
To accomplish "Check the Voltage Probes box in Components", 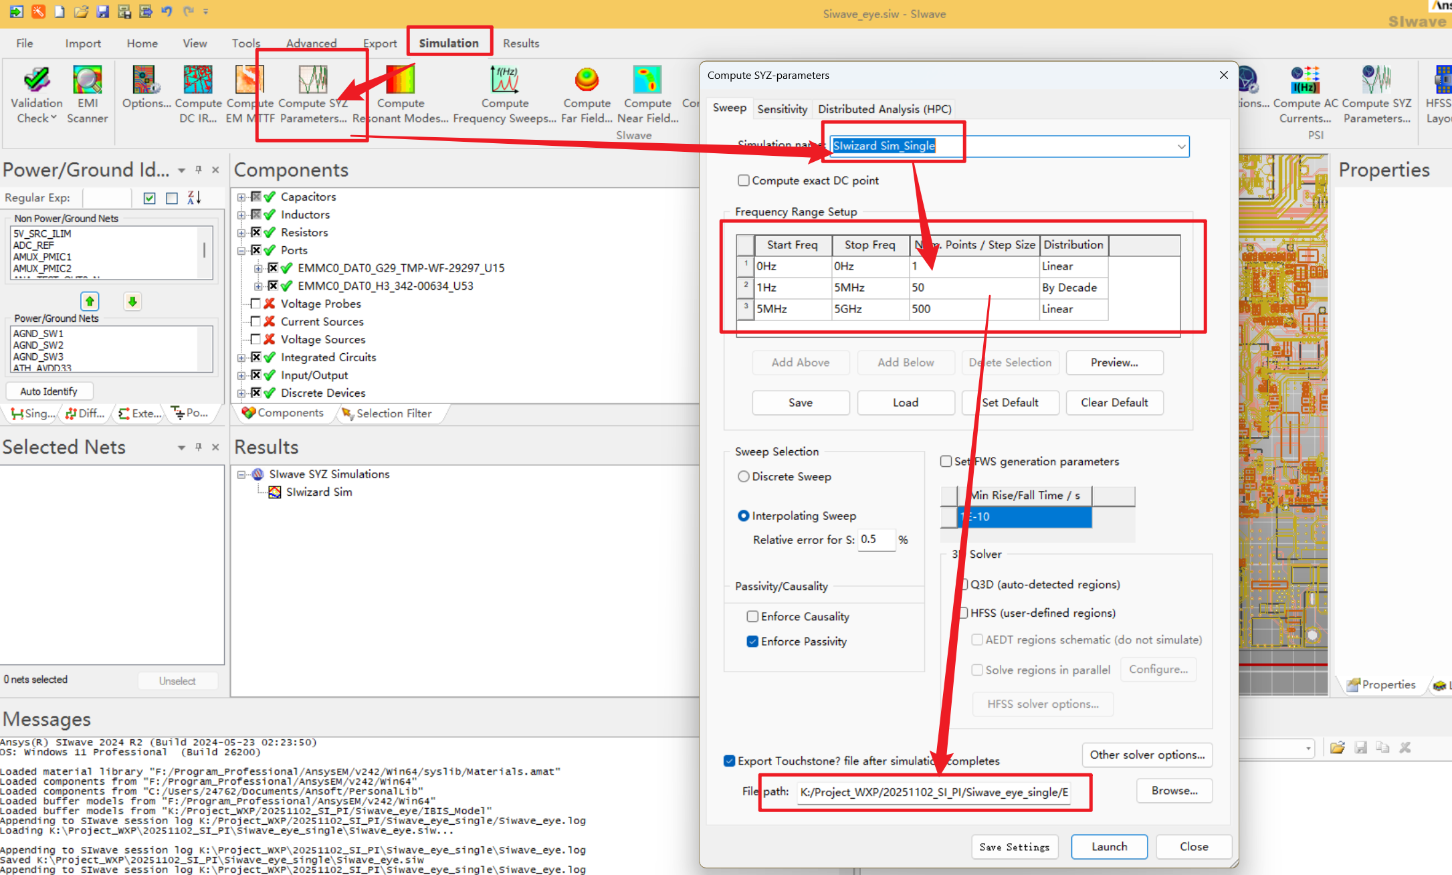I will click(x=255, y=304).
